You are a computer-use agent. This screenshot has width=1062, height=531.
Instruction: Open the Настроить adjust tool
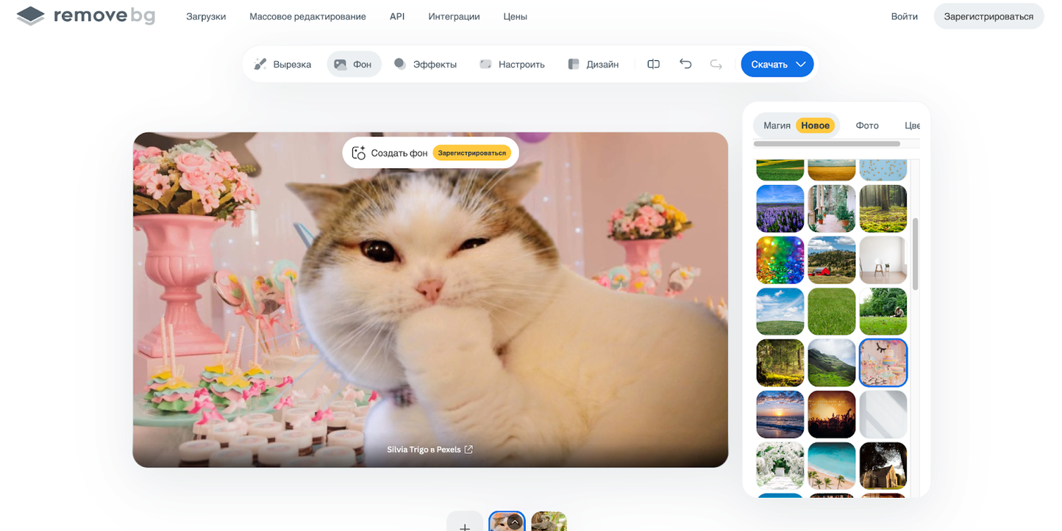click(512, 65)
